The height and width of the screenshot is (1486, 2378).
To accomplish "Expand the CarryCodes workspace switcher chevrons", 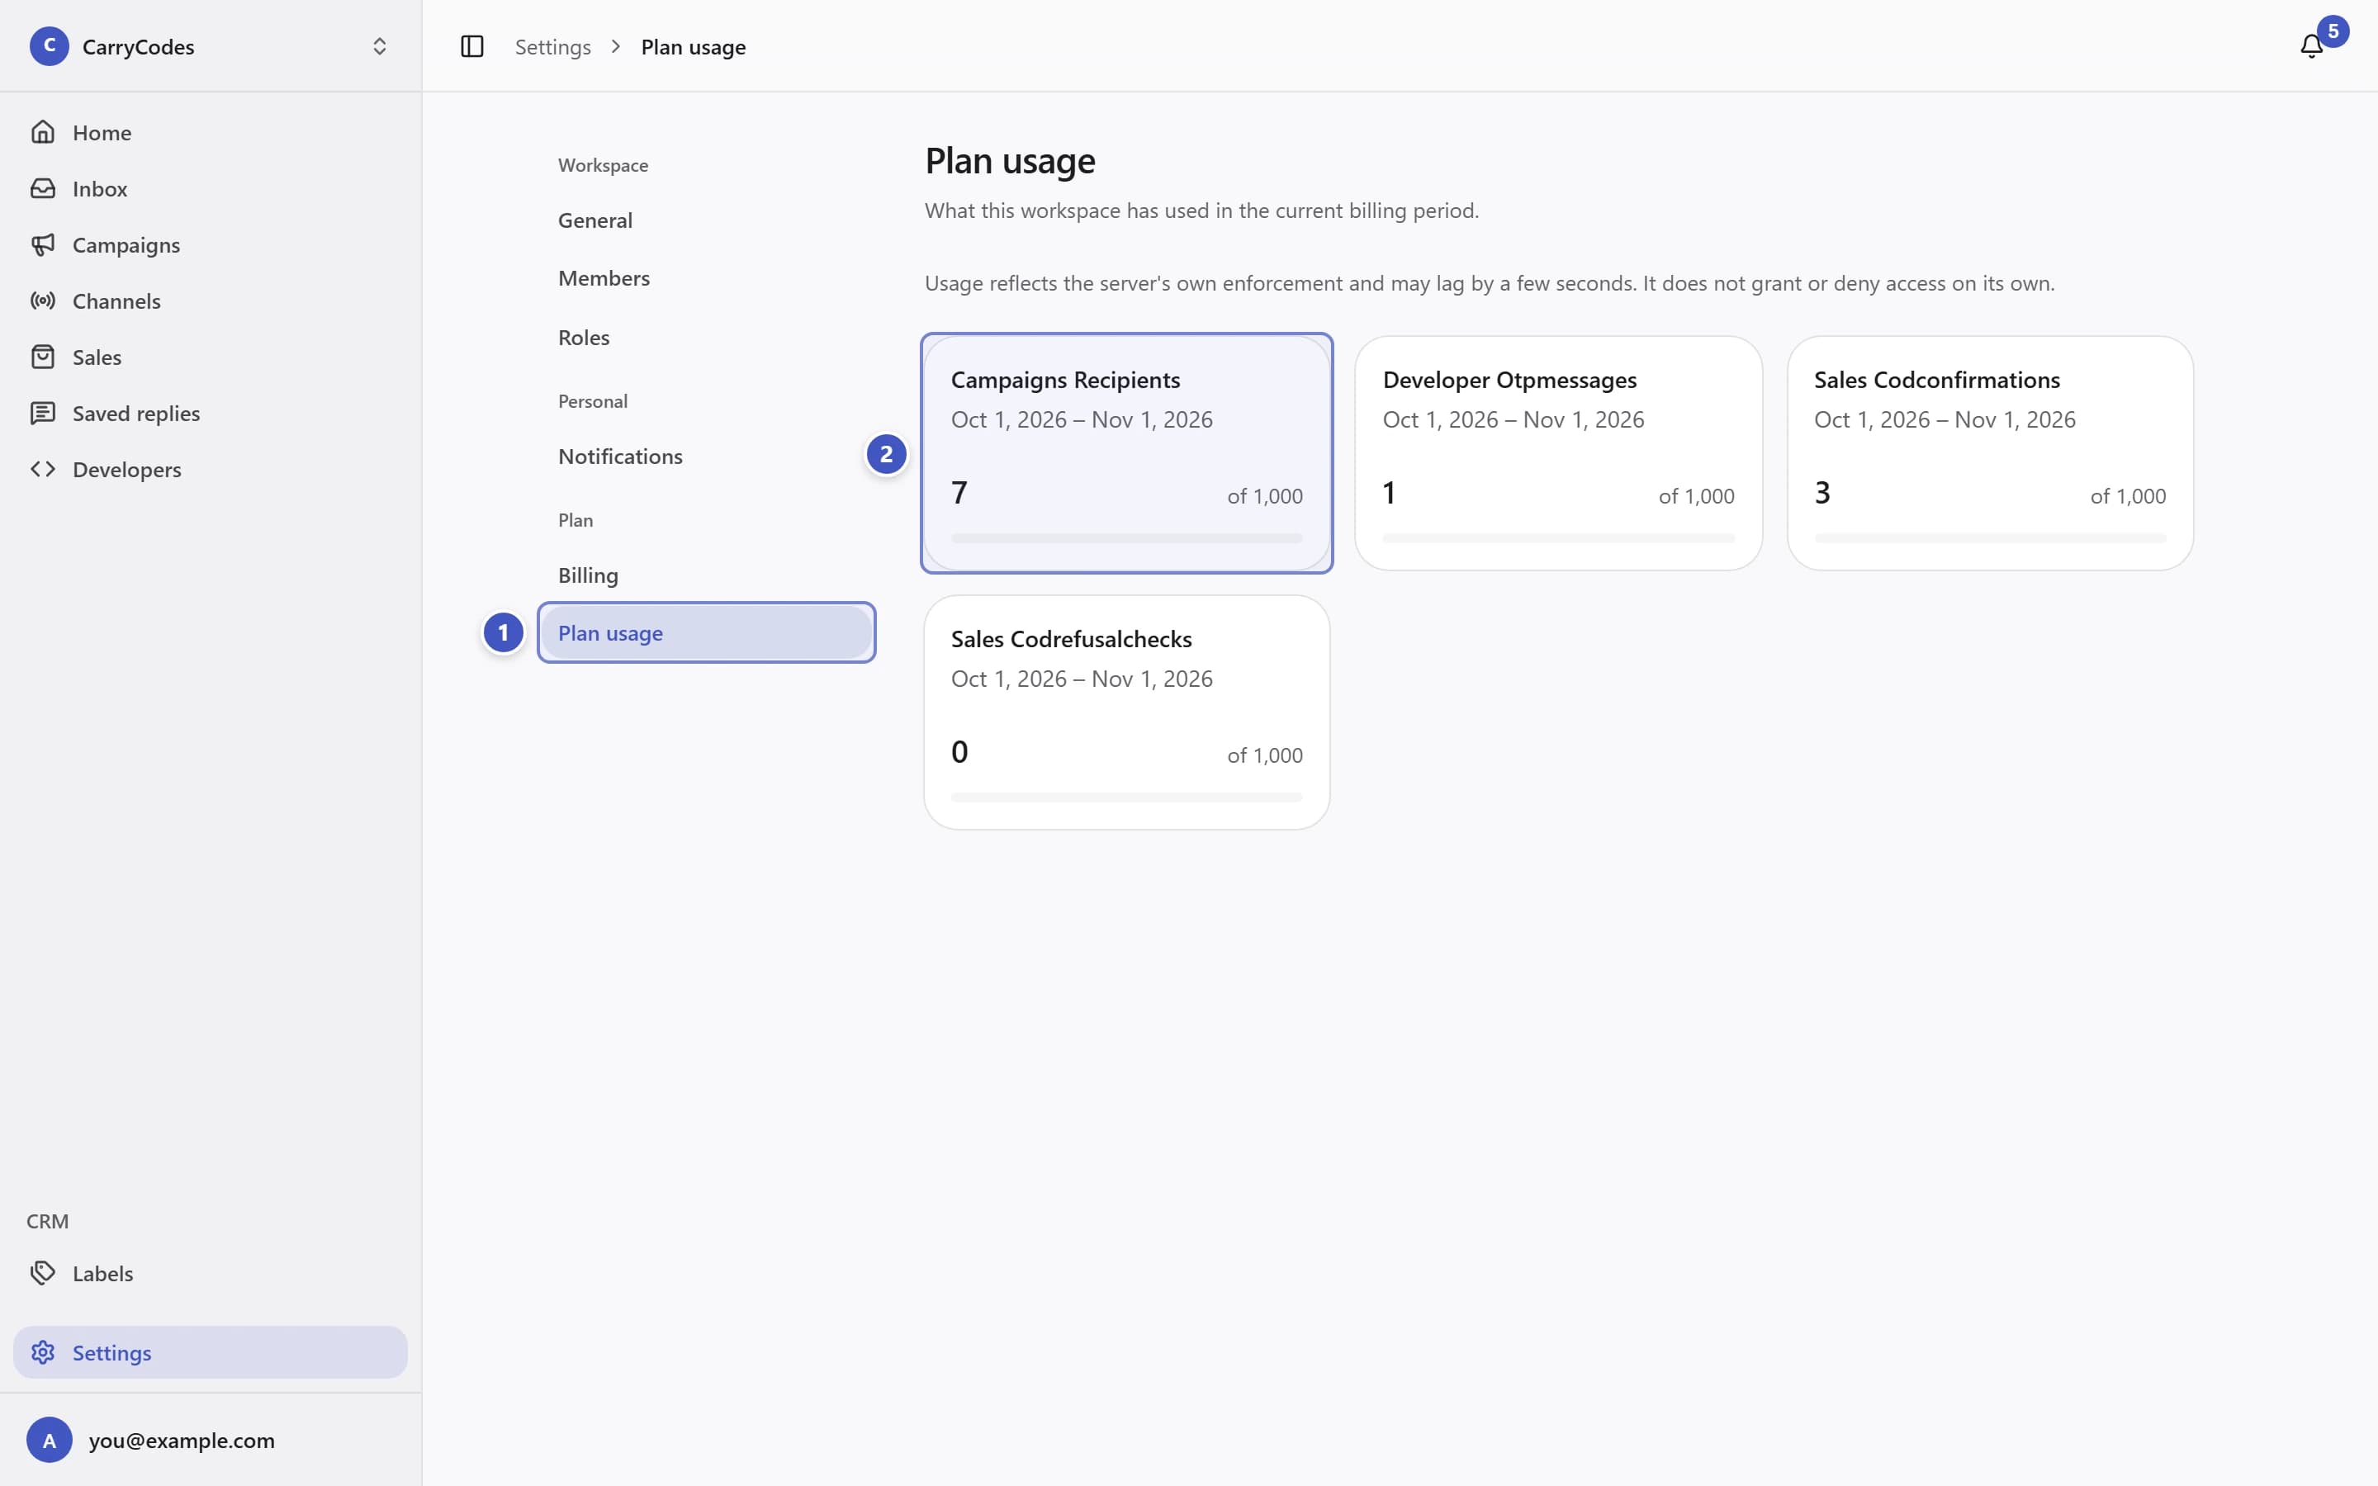I will pyautogui.click(x=379, y=46).
